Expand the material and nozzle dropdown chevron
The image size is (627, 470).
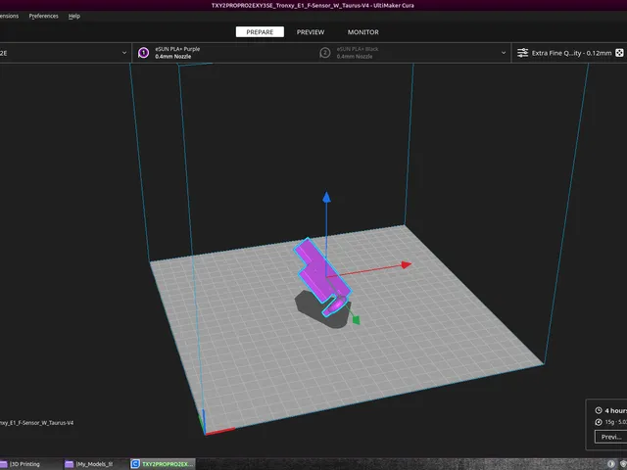[504, 53]
